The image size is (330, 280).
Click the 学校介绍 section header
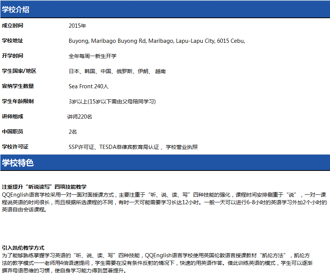(x=16, y=10)
